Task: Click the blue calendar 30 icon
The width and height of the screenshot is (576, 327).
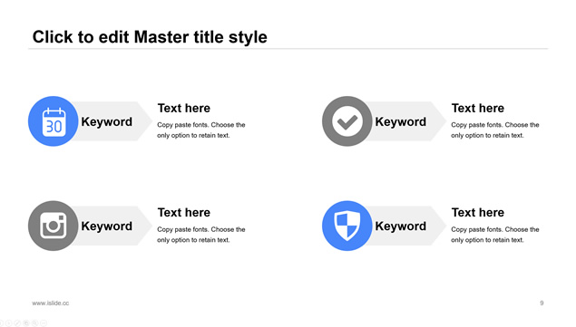Action: (54, 121)
